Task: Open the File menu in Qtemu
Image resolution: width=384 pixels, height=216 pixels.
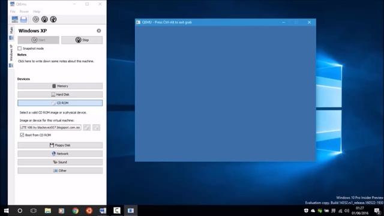Action: tap(13, 11)
